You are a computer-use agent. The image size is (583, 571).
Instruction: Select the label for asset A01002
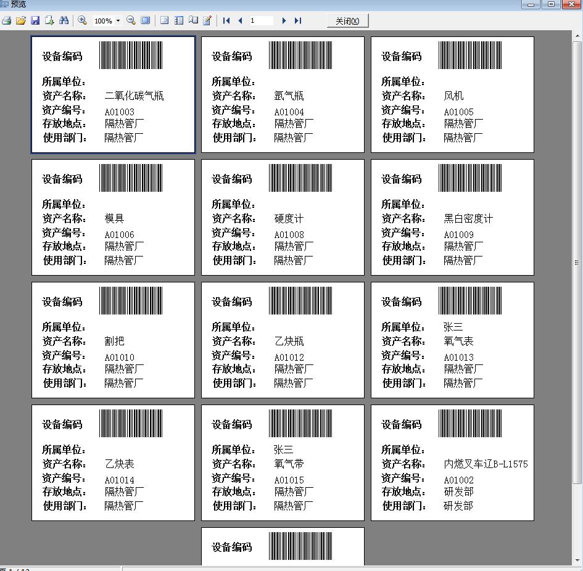click(452, 463)
